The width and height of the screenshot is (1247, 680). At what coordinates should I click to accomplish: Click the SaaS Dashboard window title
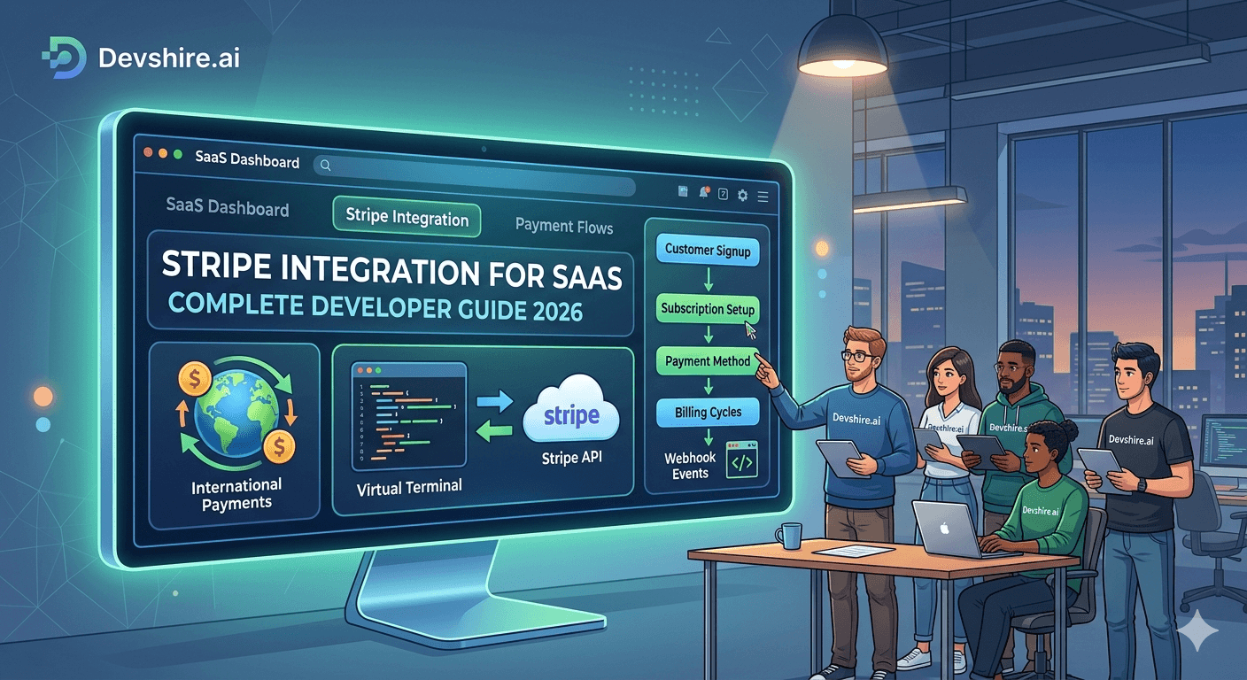(247, 162)
